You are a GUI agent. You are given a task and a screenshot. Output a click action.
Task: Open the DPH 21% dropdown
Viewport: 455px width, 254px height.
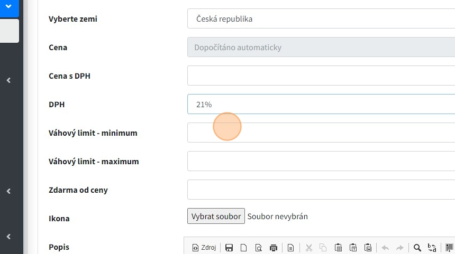click(x=321, y=105)
